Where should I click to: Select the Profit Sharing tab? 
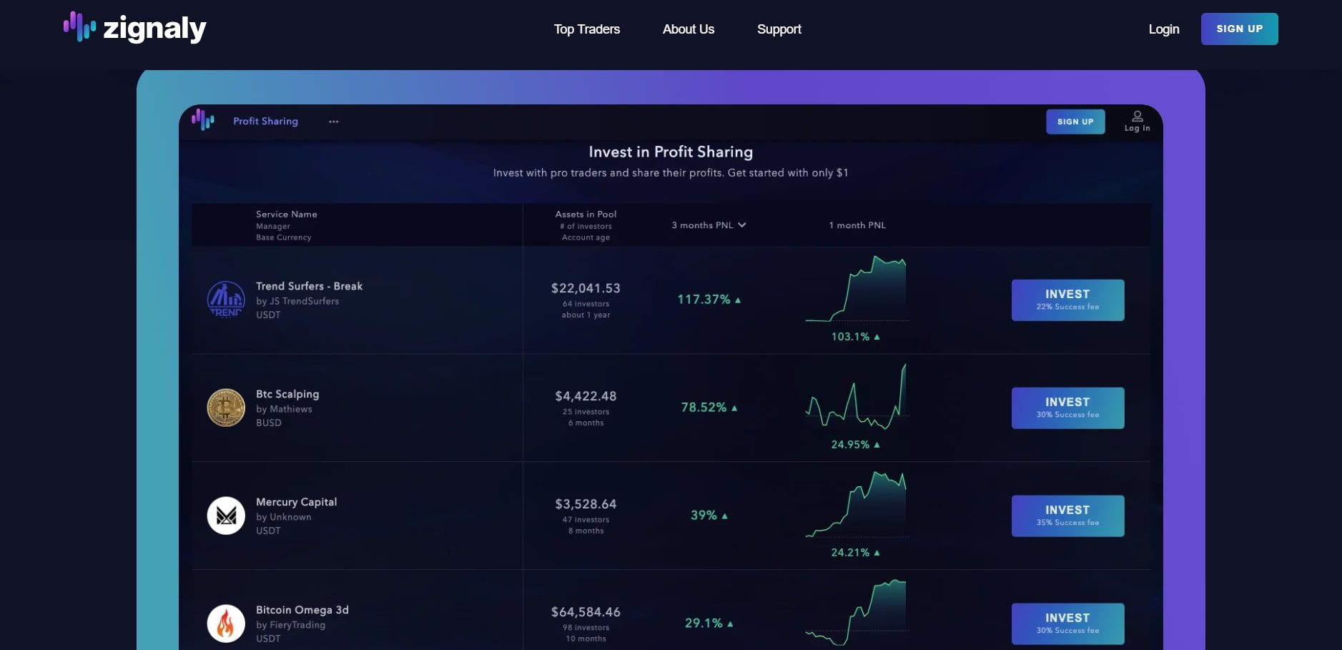pos(265,122)
